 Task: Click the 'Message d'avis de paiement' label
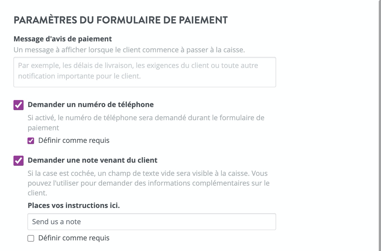pyautogui.click(x=63, y=39)
